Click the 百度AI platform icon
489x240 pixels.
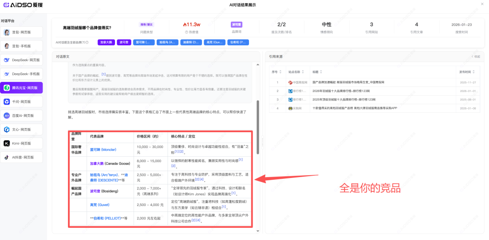7,115
